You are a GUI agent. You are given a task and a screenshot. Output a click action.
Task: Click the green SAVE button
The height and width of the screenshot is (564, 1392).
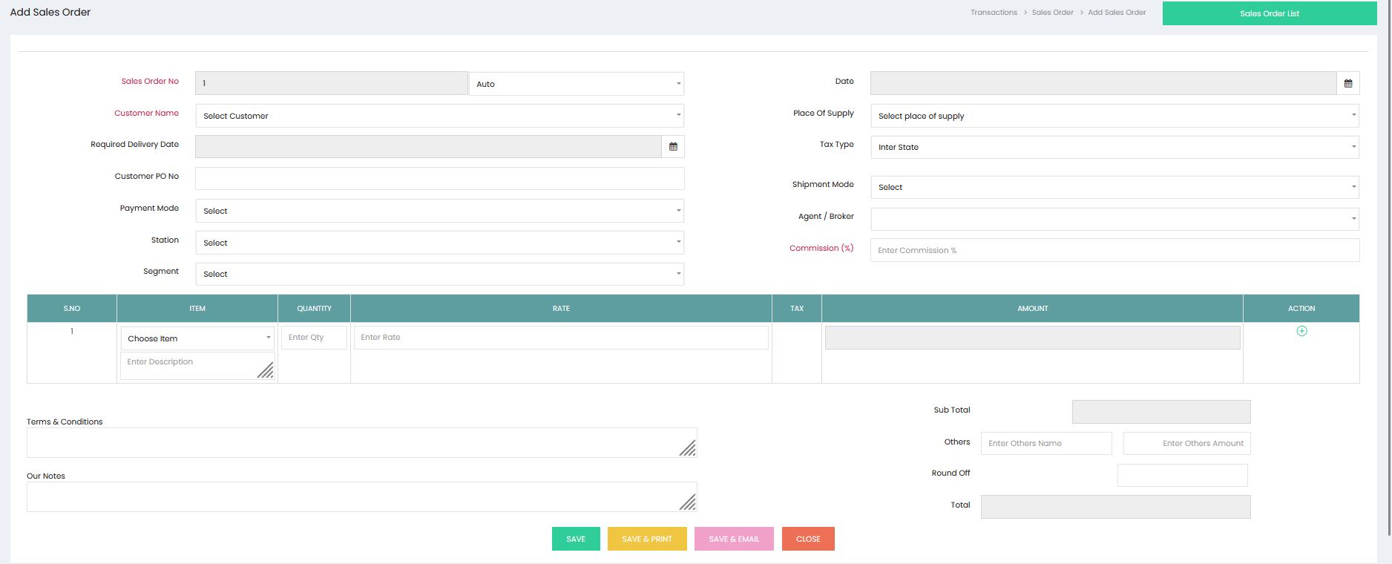click(x=576, y=539)
